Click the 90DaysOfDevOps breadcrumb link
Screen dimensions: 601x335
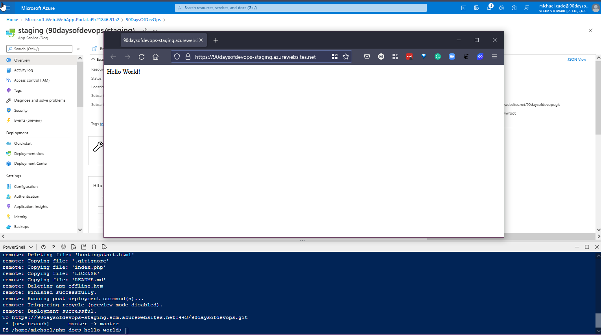coord(143,20)
